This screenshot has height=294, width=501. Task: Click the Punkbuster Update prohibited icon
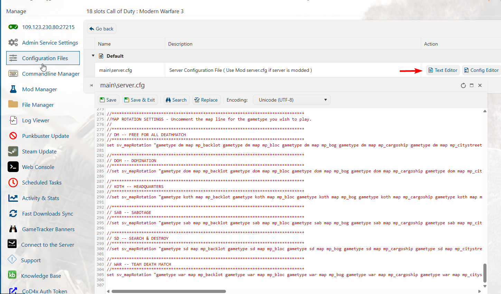tap(13, 136)
